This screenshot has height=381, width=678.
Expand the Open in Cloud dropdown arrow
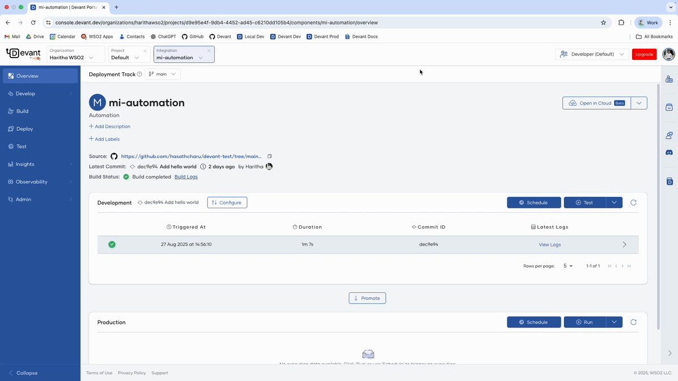coord(638,103)
